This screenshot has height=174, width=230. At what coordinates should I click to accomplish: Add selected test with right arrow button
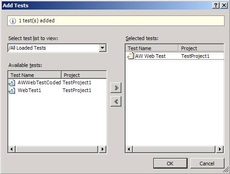116,87
